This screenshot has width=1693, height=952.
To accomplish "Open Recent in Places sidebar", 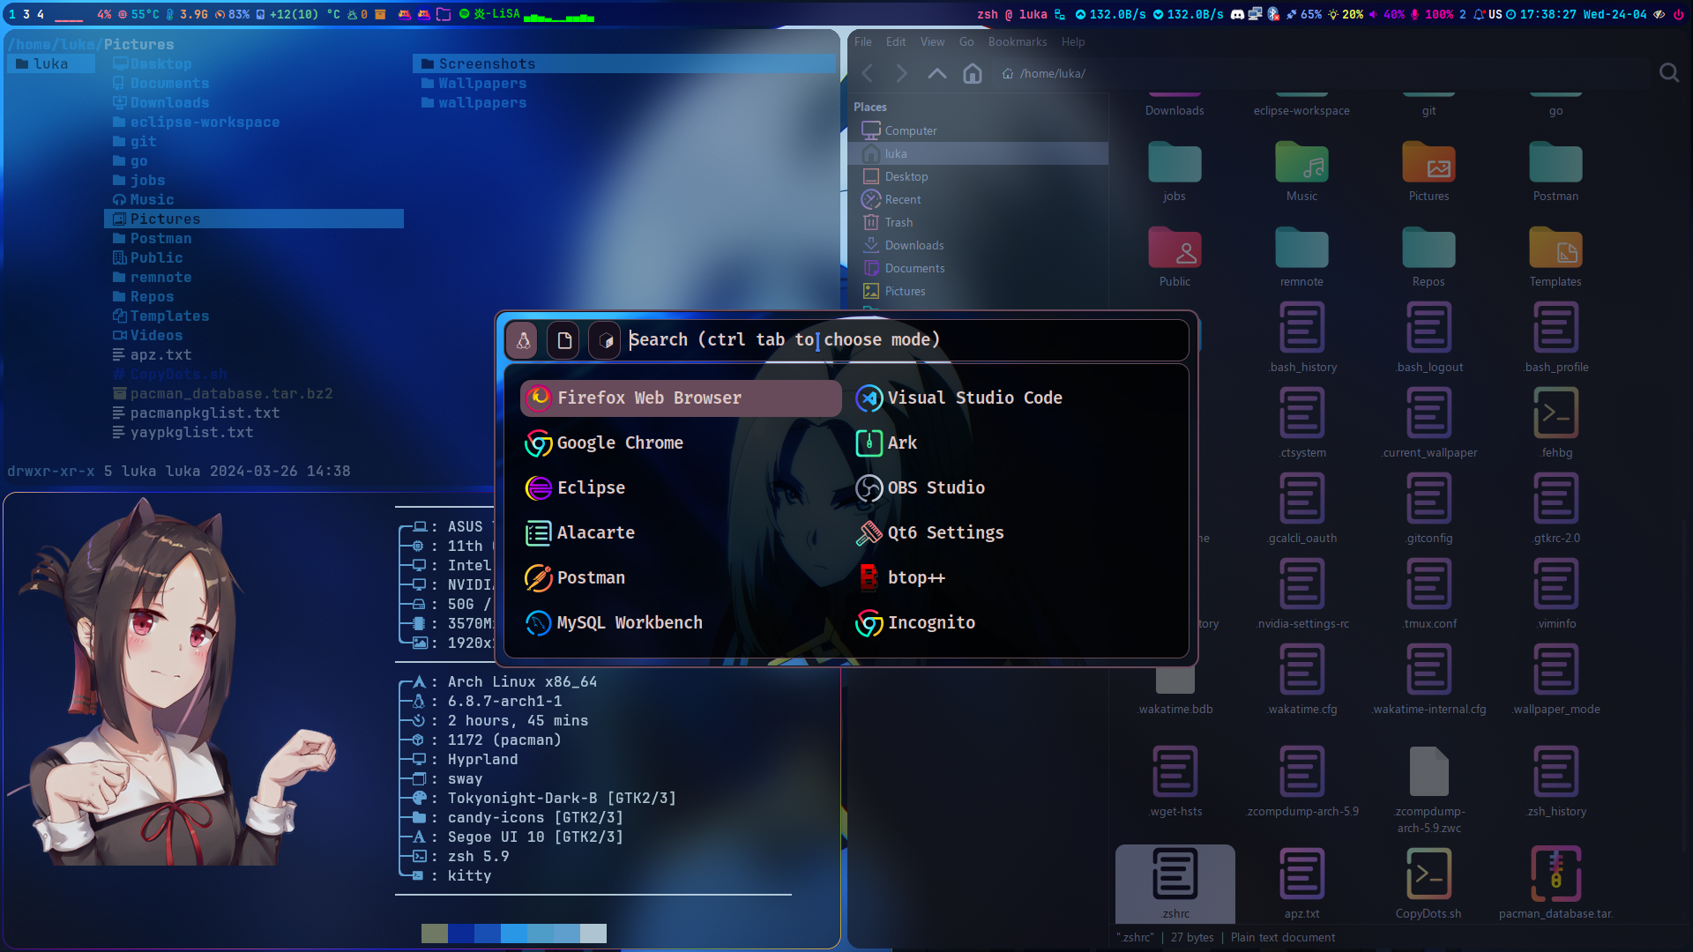I will click(x=978, y=199).
